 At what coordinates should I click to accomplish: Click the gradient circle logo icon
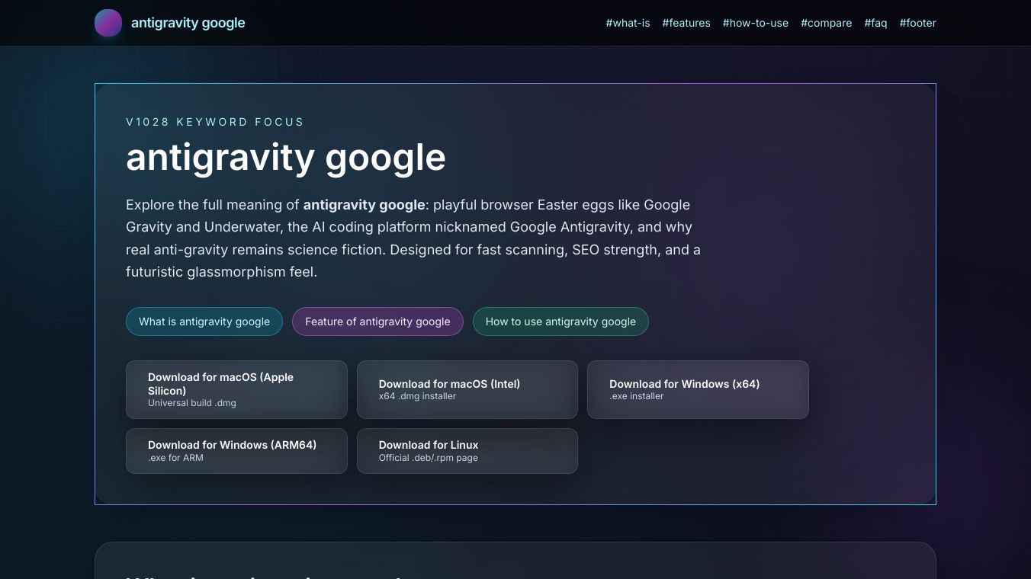pos(108,23)
